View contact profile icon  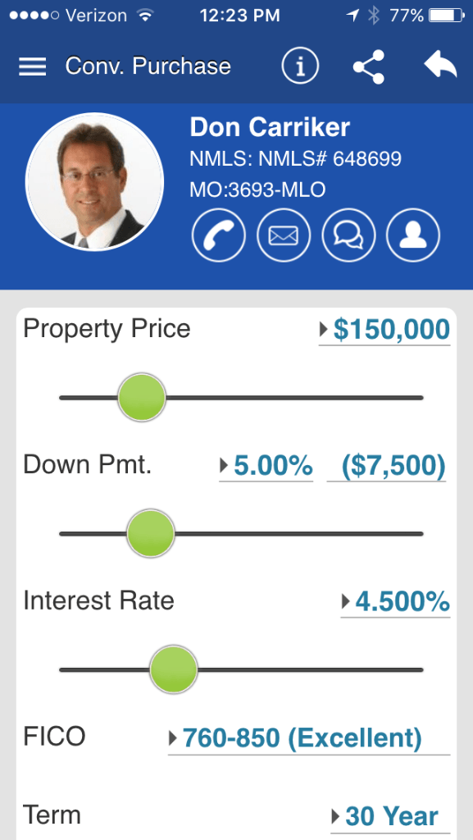pos(413,235)
